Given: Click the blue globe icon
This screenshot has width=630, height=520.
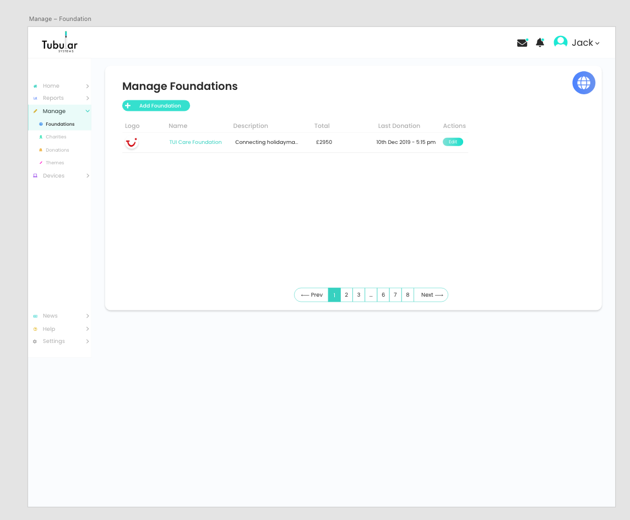Looking at the screenshot, I should coord(584,83).
